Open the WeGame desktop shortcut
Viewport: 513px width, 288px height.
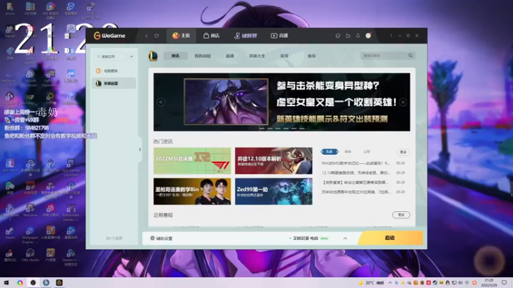(x=30, y=211)
